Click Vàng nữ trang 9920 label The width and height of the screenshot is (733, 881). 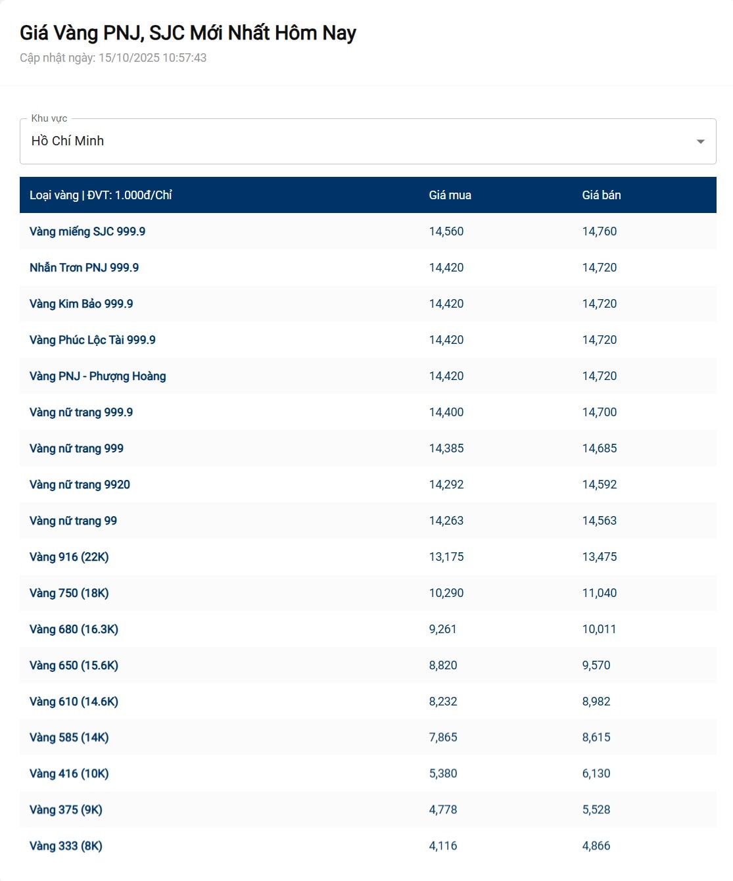[80, 485]
